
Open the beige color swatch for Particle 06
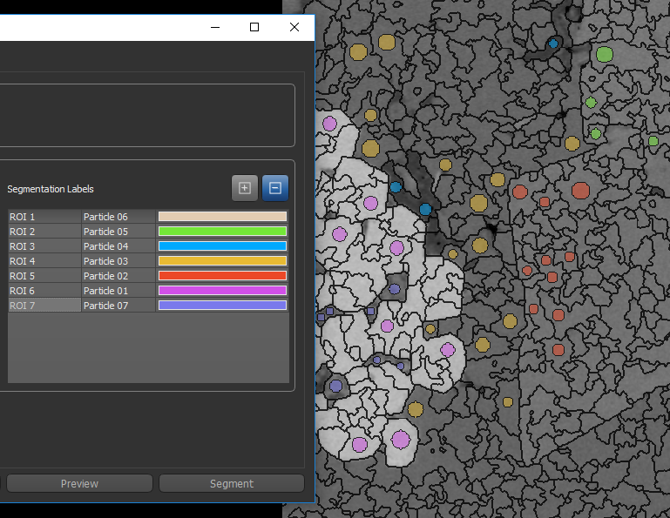[x=222, y=217]
